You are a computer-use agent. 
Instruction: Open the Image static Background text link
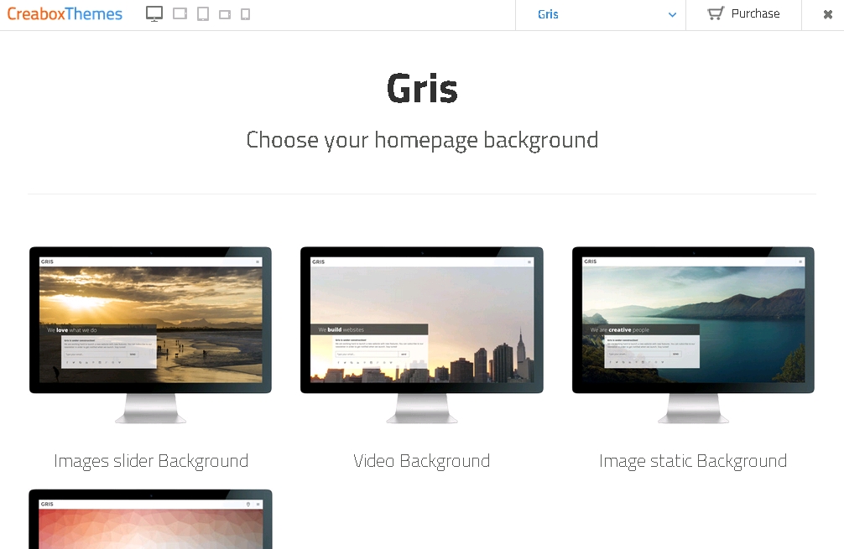(x=693, y=461)
